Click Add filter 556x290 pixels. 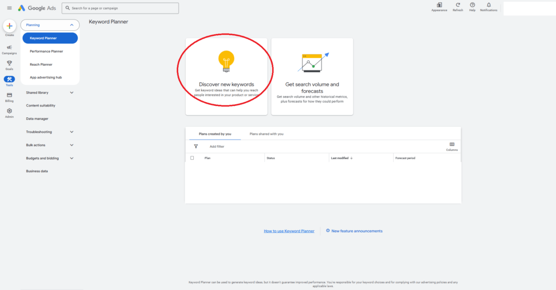[217, 147]
